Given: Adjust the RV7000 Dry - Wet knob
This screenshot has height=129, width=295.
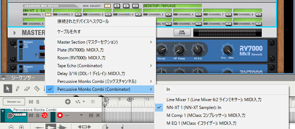Looking at the screenshot, I should (227, 50).
